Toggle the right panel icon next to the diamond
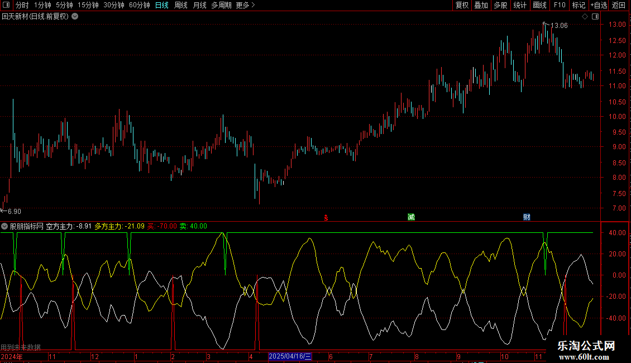This screenshot has width=631, height=363. coord(595,16)
